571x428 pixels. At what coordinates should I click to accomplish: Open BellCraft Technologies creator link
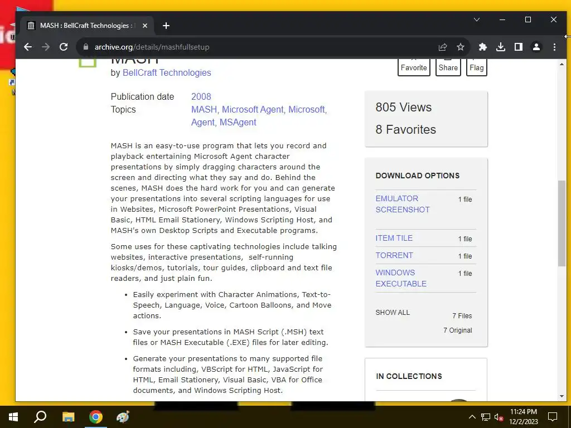167,72
